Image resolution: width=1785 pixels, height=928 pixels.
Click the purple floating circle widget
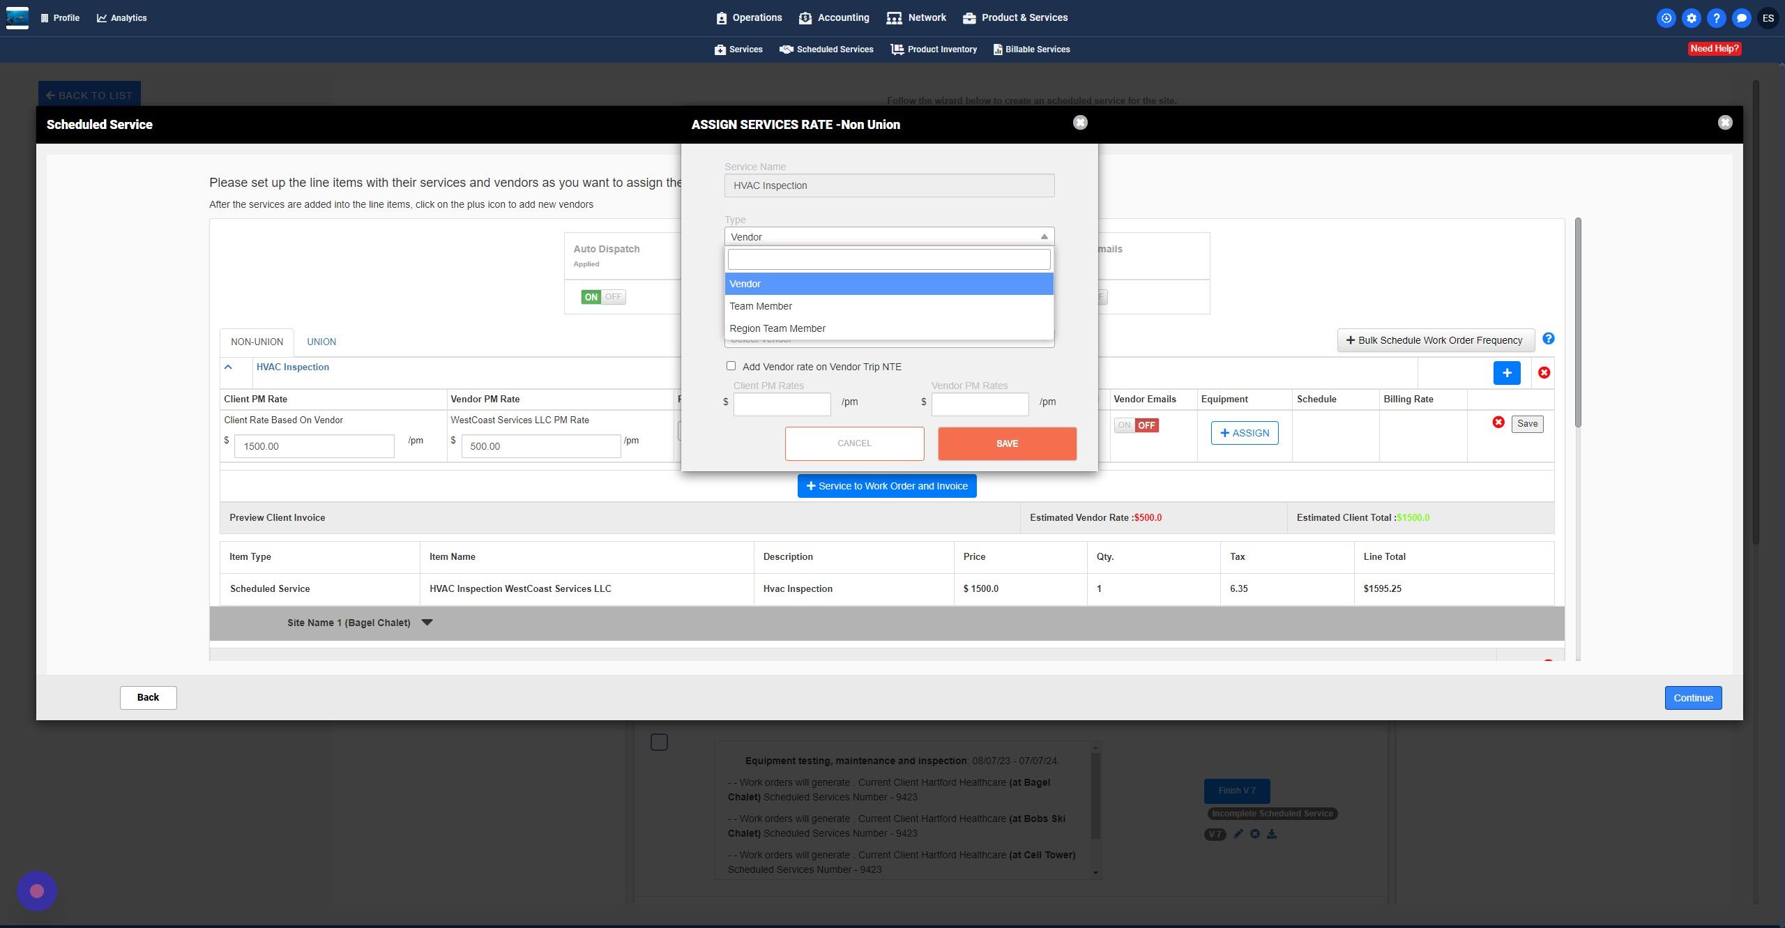(37, 890)
